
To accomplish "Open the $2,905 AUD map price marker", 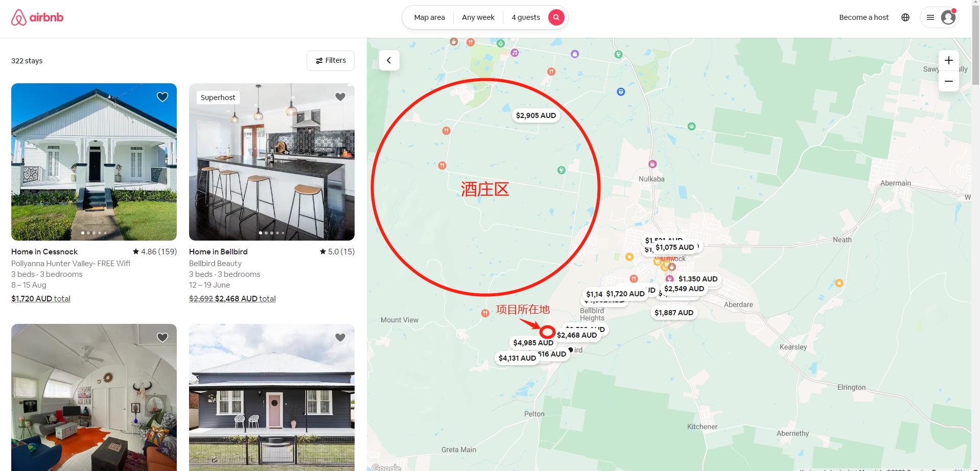I will tap(536, 115).
